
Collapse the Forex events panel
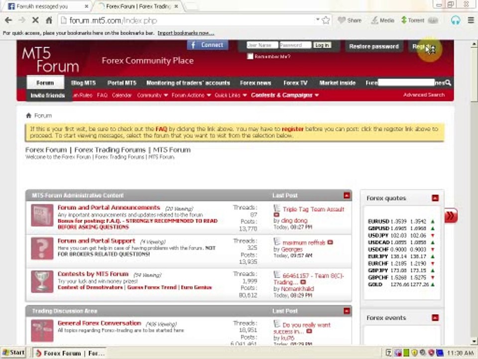click(x=435, y=318)
